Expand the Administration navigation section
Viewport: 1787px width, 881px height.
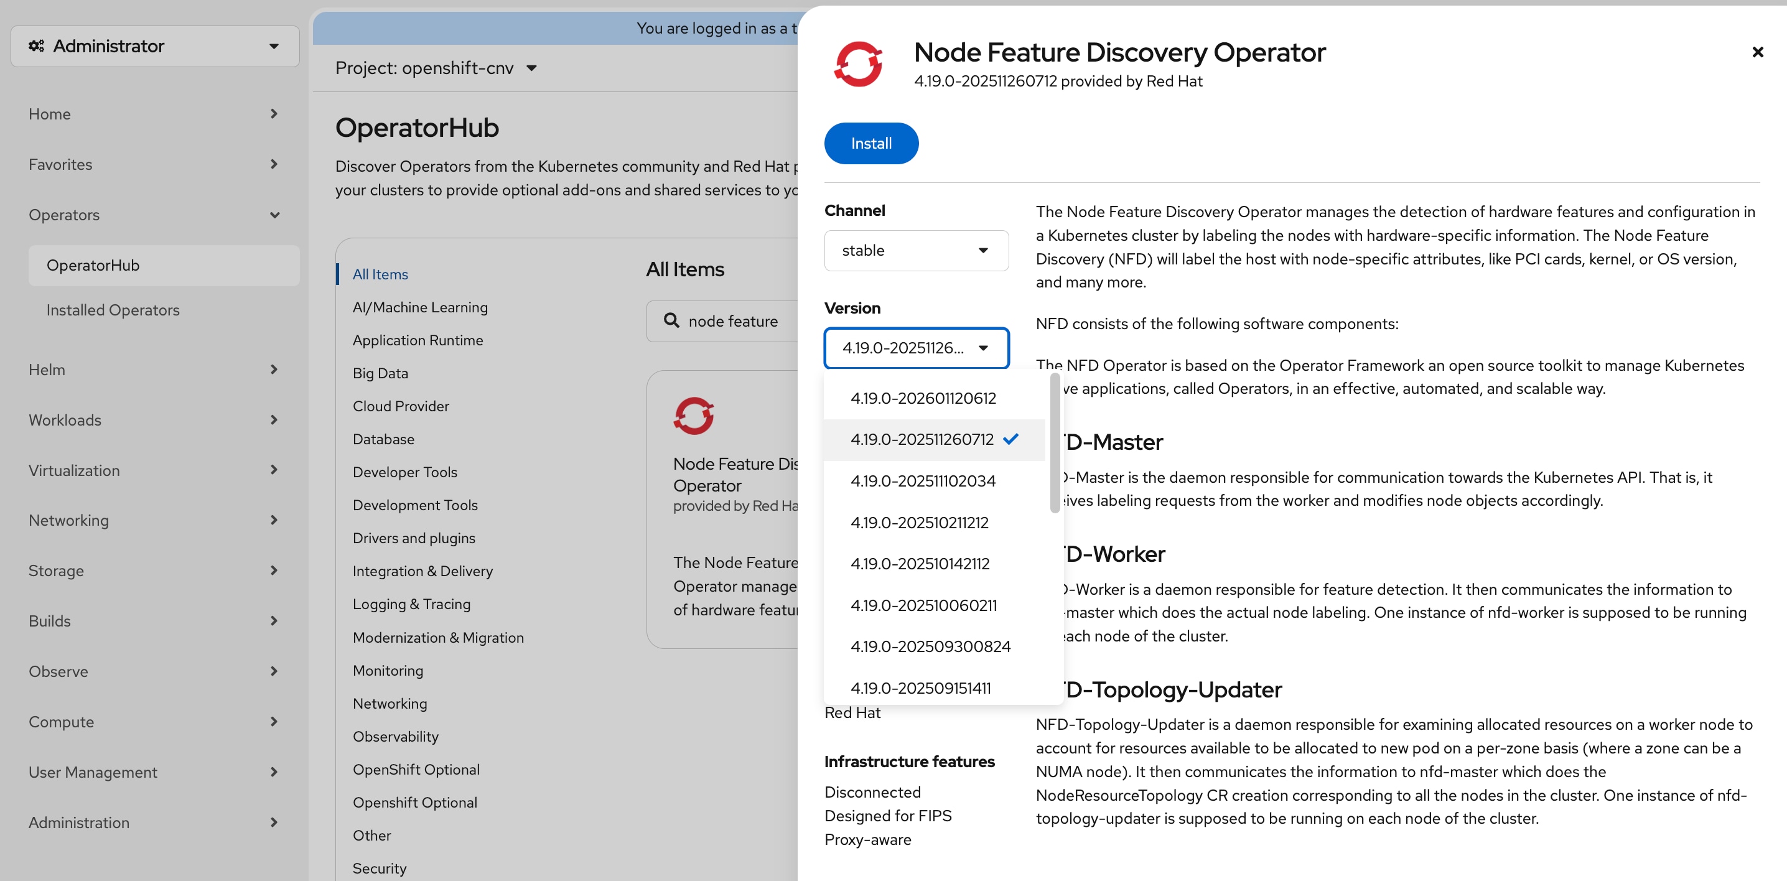(154, 823)
